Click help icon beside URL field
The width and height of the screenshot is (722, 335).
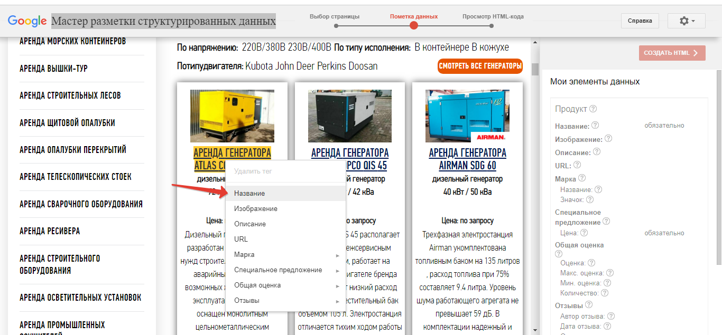(x=578, y=165)
